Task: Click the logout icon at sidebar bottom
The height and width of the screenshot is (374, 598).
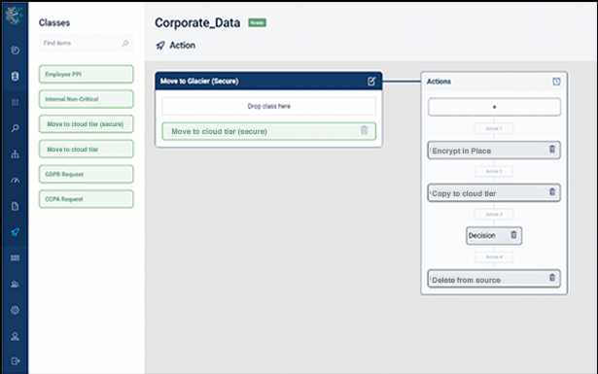Action: point(15,360)
